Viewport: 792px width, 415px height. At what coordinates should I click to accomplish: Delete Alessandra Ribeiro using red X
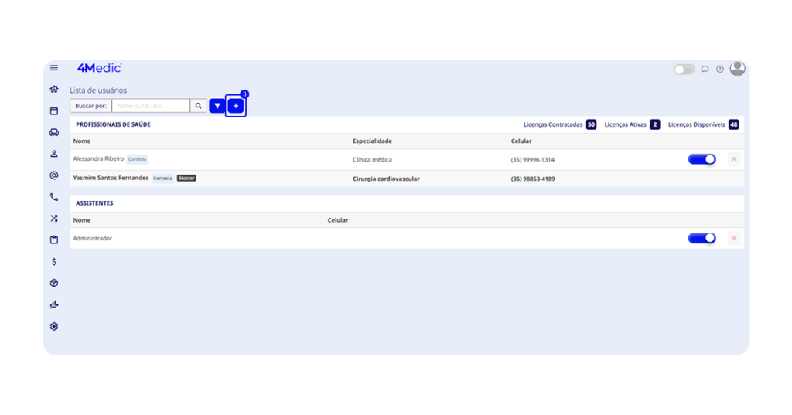[x=734, y=159]
